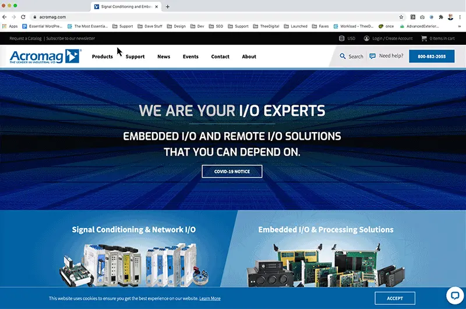Open the About menu item
The width and height of the screenshot is (466, 309).
click(249, 56)
